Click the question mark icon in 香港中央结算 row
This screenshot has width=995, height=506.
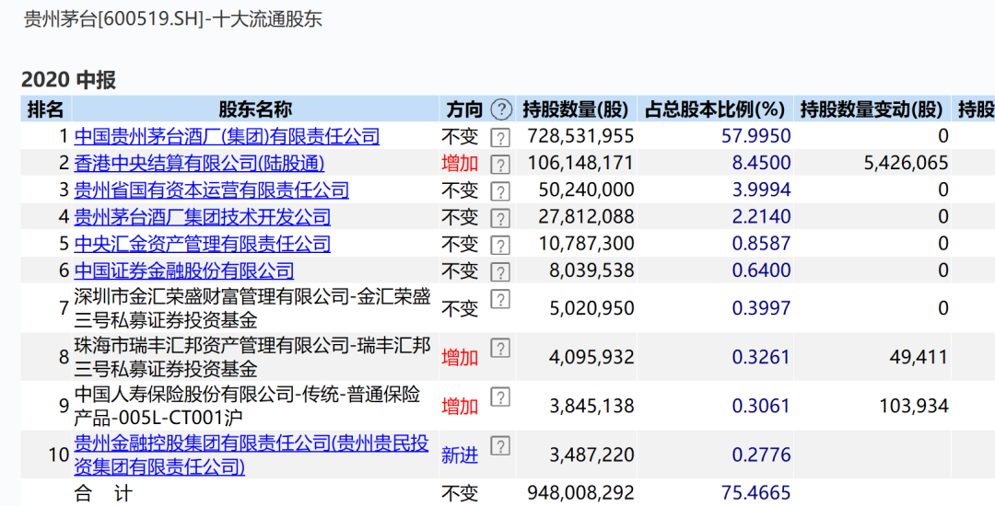(500, 165)
